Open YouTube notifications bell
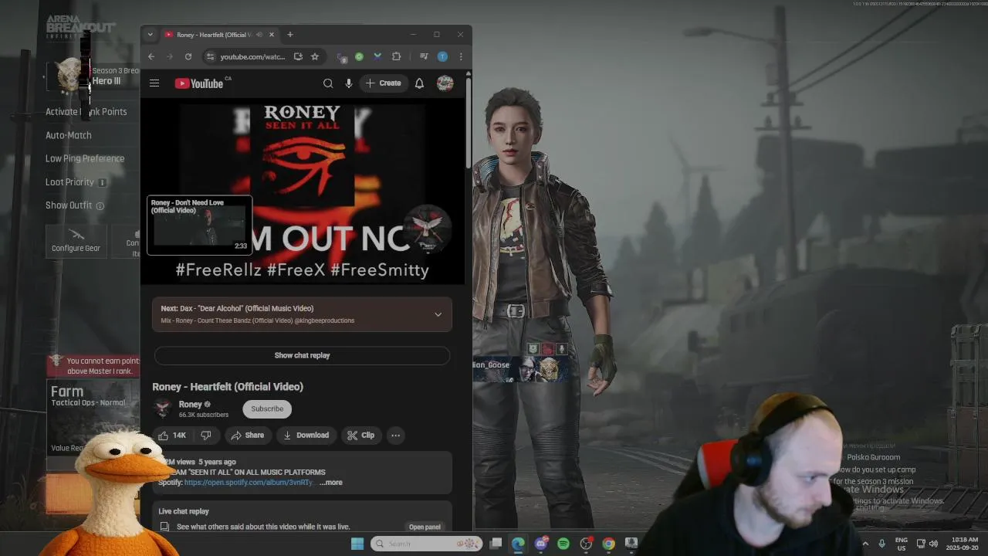The height and width of the screenshot is (556, 988). 419,83
